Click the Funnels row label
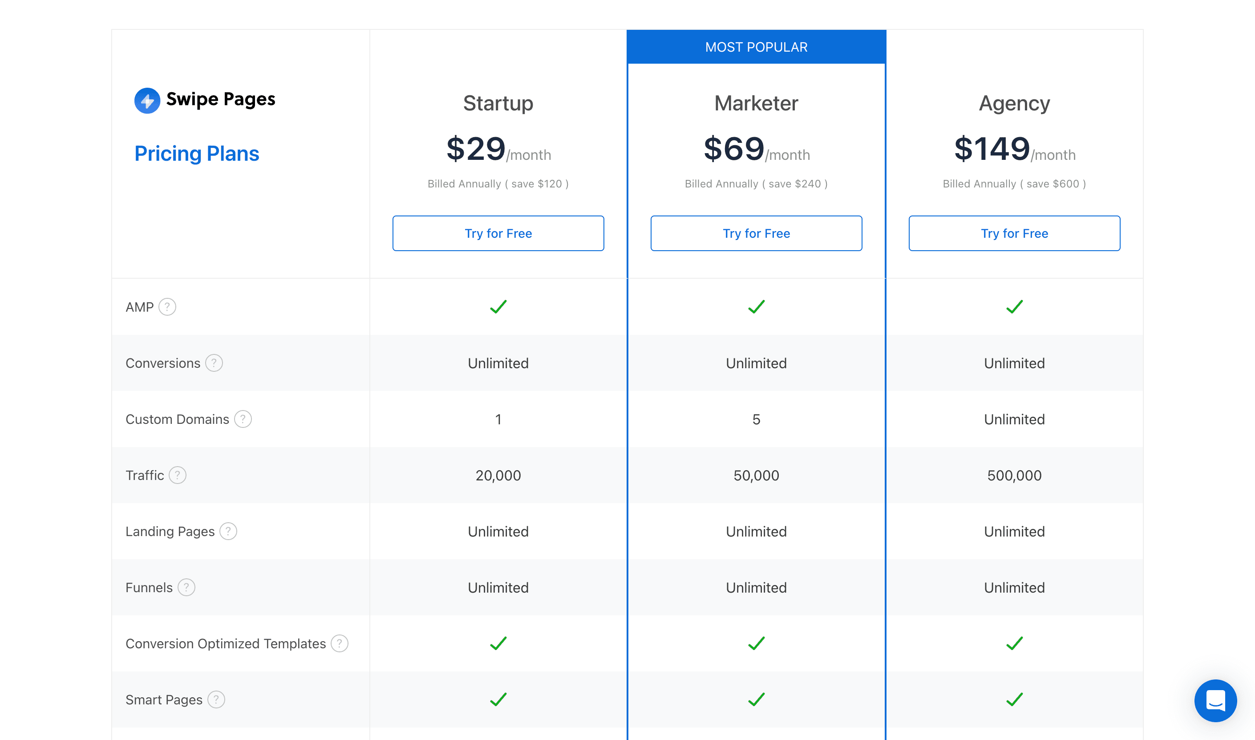This screenshot has height=740, width=1255. (149, 588)
